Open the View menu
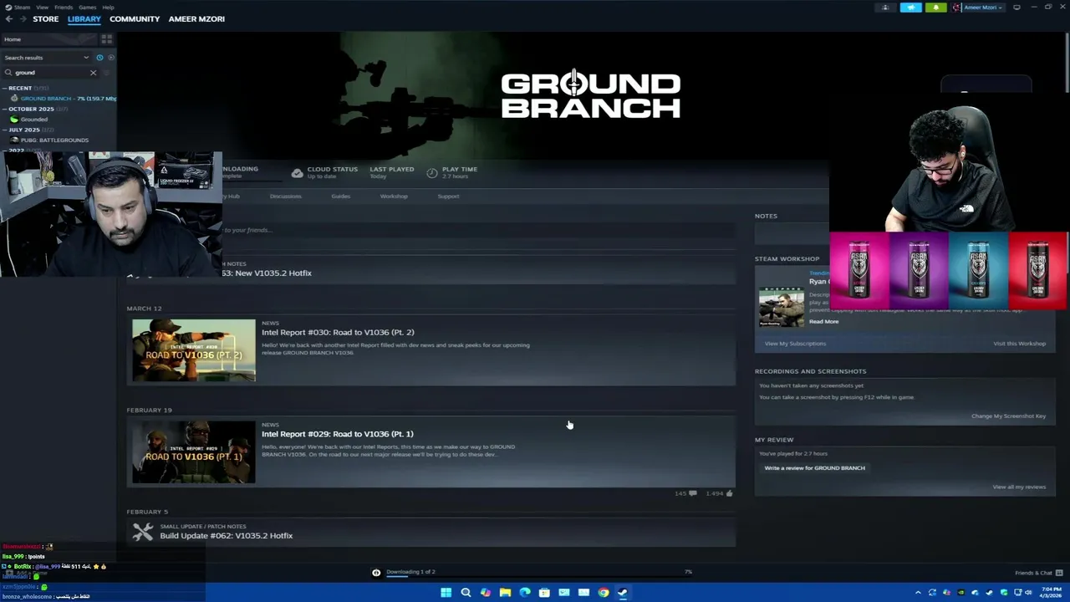 click(x=42, y=7)
